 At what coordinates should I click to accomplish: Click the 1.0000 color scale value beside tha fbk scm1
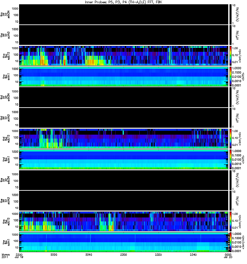[x=236, y=68]
